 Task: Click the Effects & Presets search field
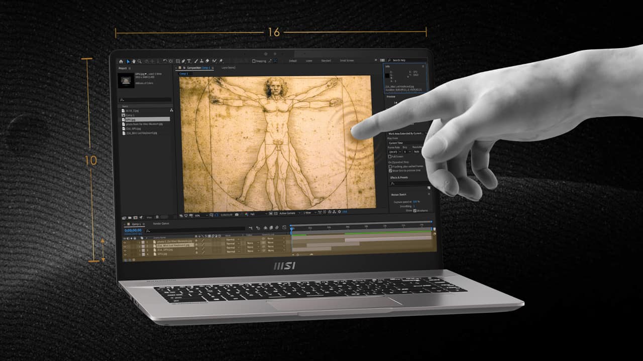[x=408, y=183]
